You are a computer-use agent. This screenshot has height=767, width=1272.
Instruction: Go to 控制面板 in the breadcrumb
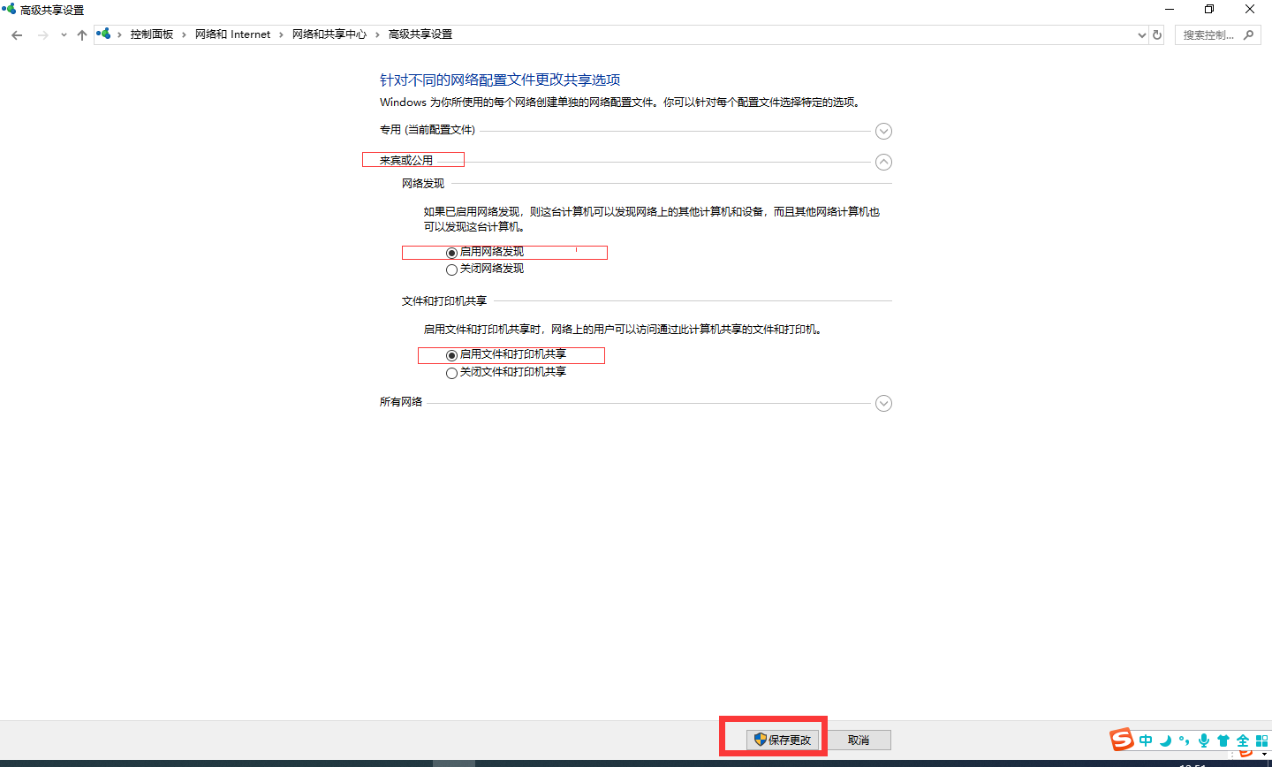coord(152,34)
